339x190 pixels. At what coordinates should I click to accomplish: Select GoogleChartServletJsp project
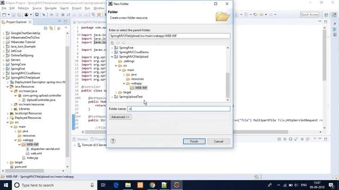coord(25,33)
